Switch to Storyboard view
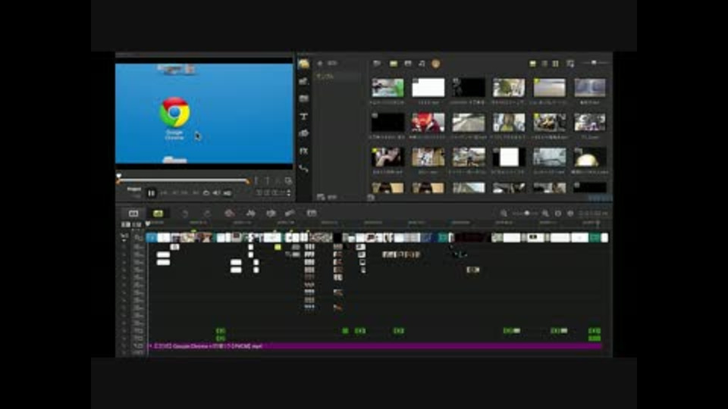Viewport: 728px width, 409px height. pos(133,214)
